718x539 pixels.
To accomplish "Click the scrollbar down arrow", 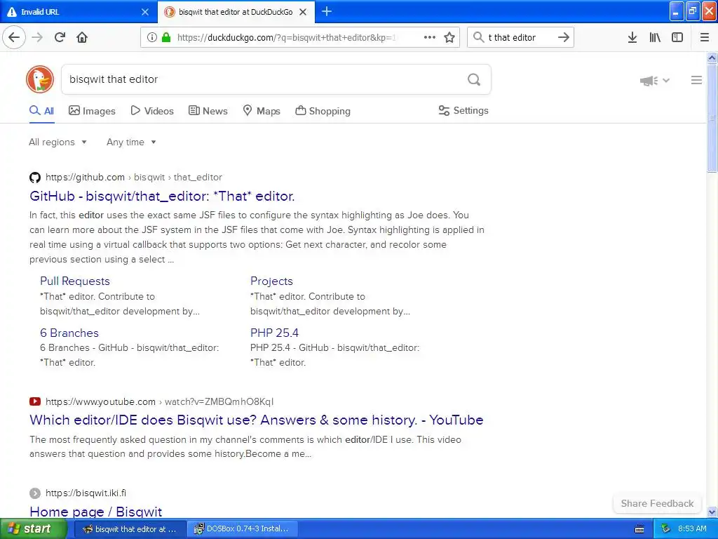I will tap(712, 512).
